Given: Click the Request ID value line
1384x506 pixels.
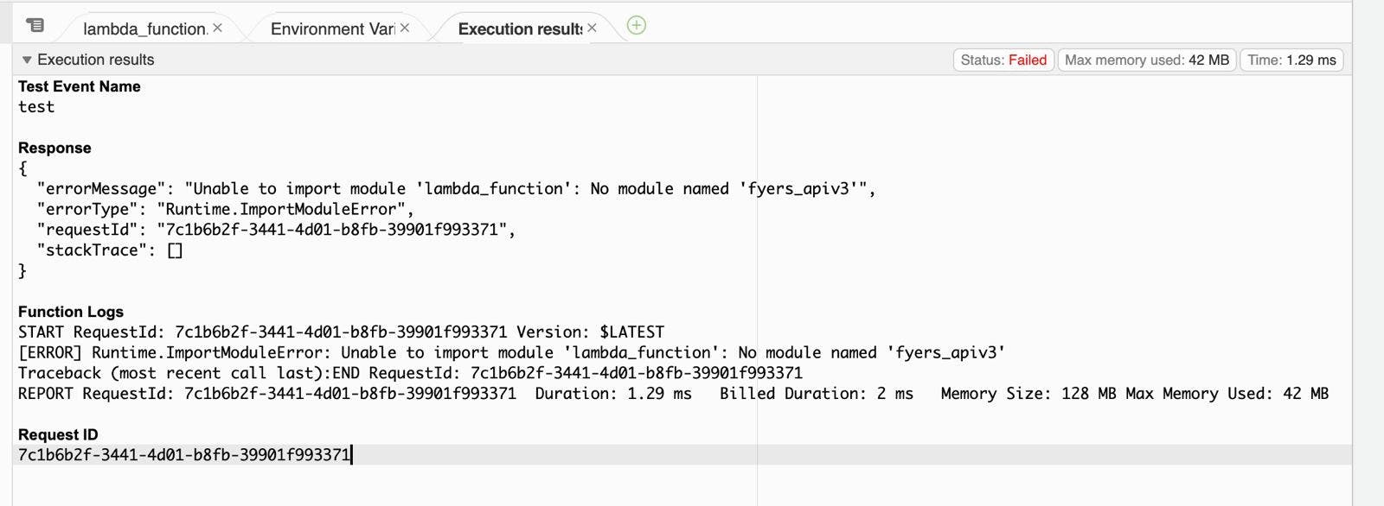Looking at the screenshot, I should pyautogui.click(x=184, y=455).
